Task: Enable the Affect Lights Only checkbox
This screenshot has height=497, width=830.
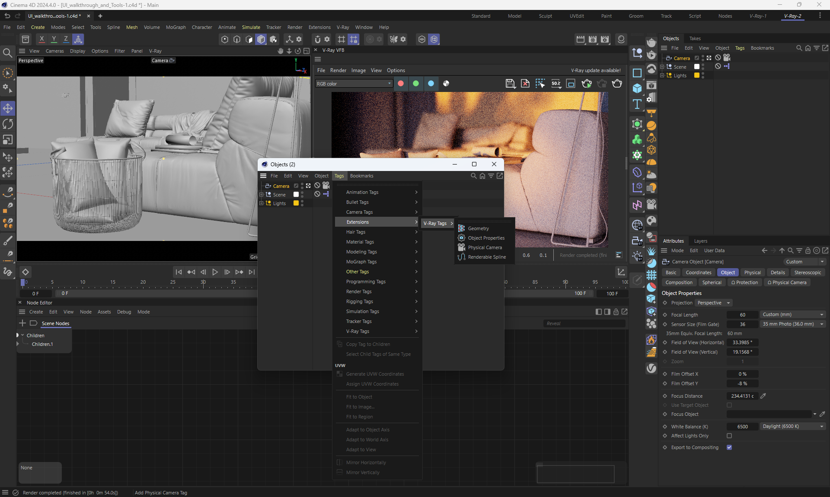Action: coord(729,436)
